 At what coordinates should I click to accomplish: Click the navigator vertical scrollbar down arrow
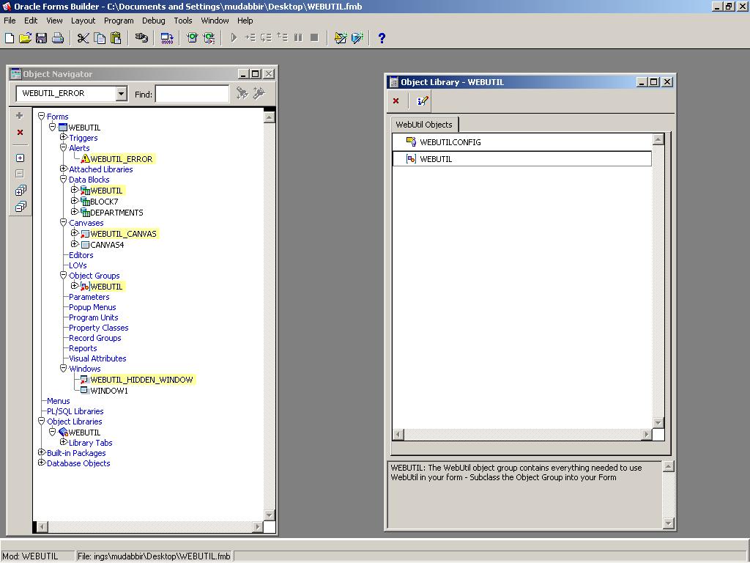pyautogui.click(x=270, y=515)
